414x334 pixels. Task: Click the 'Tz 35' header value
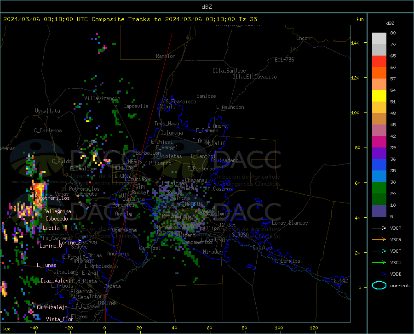[247, 19]
